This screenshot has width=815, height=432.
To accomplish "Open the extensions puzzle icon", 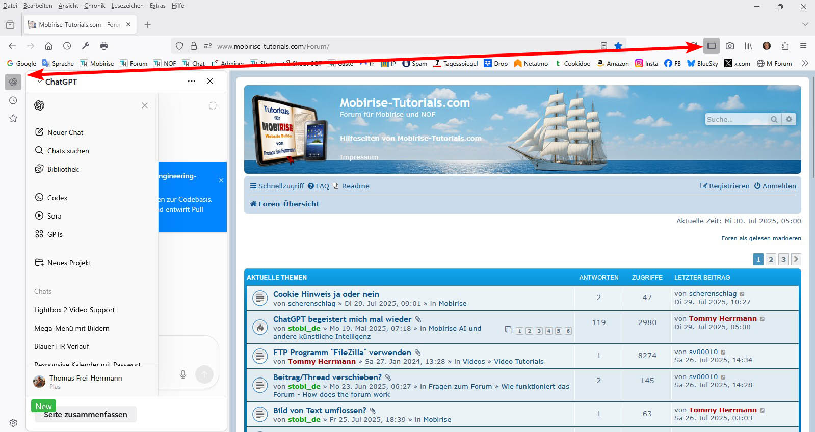I will pos(785,46).
